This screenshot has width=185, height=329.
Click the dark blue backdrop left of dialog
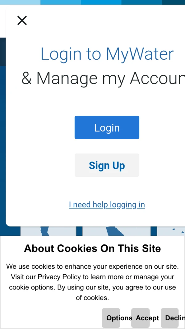pos(3,147)
